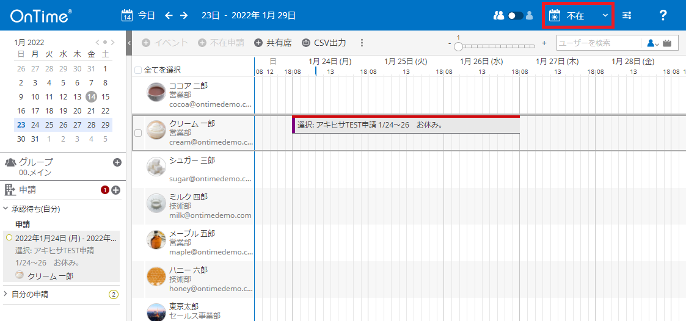
Task: Click the 申請 building icon
Action: point(10,189)
